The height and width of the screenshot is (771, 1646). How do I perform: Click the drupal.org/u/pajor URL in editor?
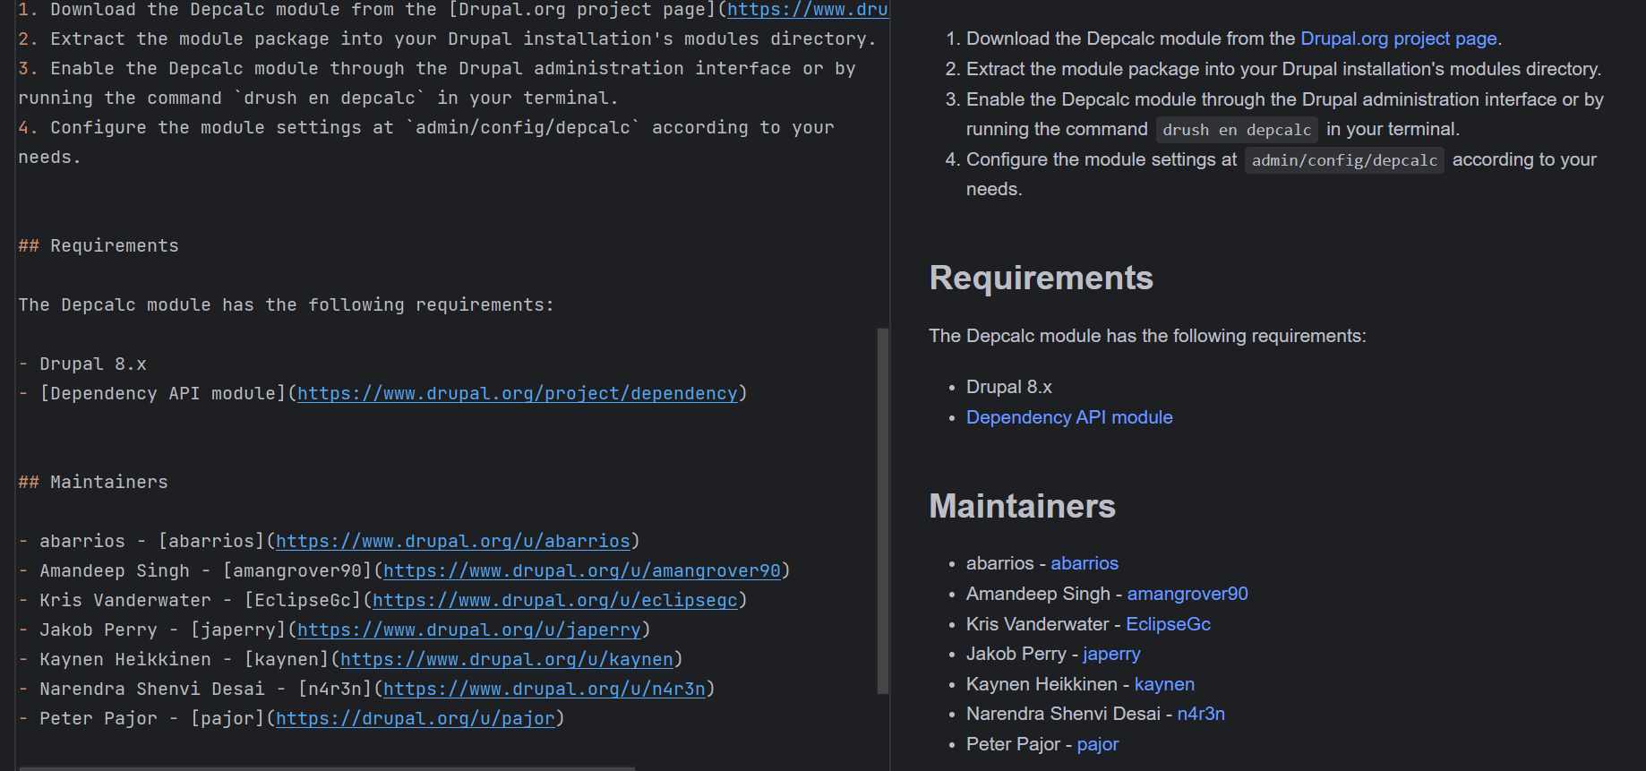tap(415, 718)
